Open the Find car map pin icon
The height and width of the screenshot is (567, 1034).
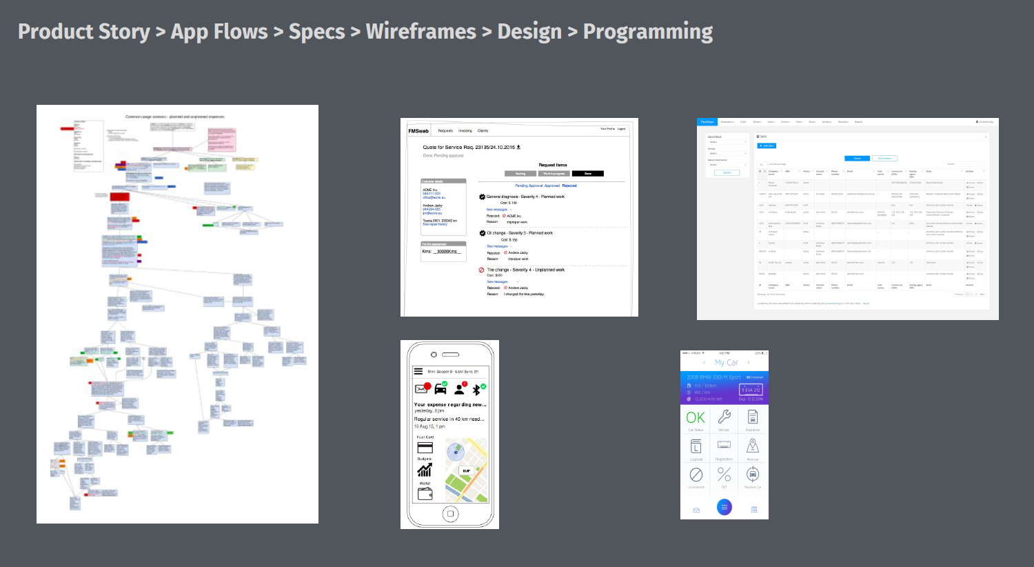tap(752, 446)
